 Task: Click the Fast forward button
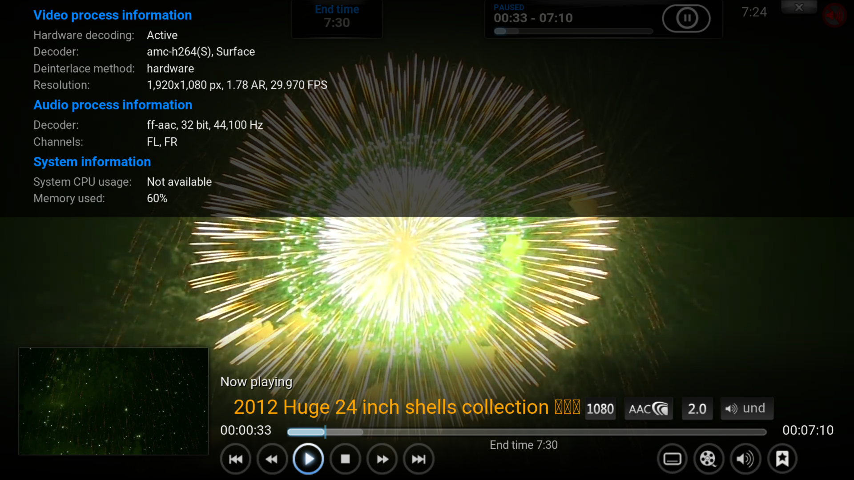[382, 459]
